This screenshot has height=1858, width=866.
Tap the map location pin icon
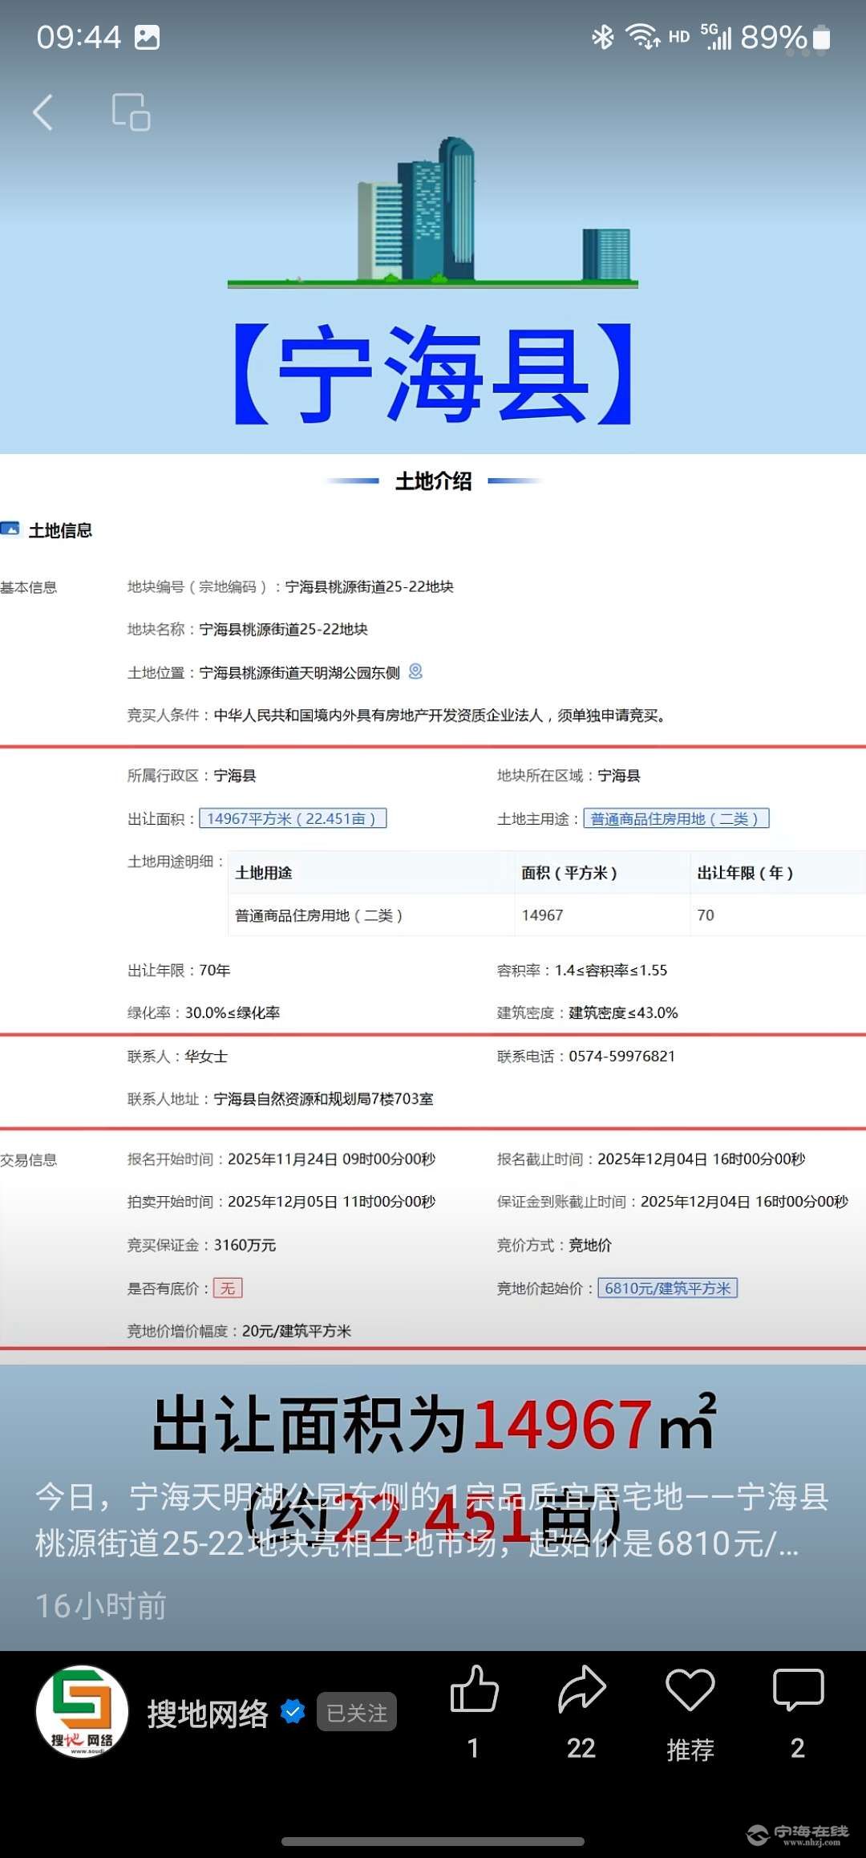tap(415, 671)
